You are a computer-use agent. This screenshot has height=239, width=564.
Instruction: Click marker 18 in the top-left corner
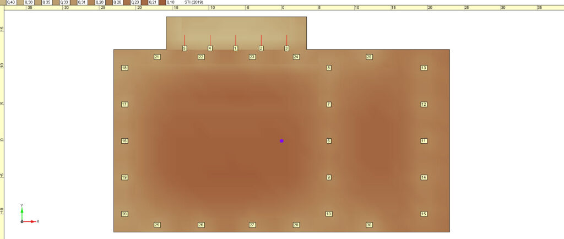tap(124, 68)
